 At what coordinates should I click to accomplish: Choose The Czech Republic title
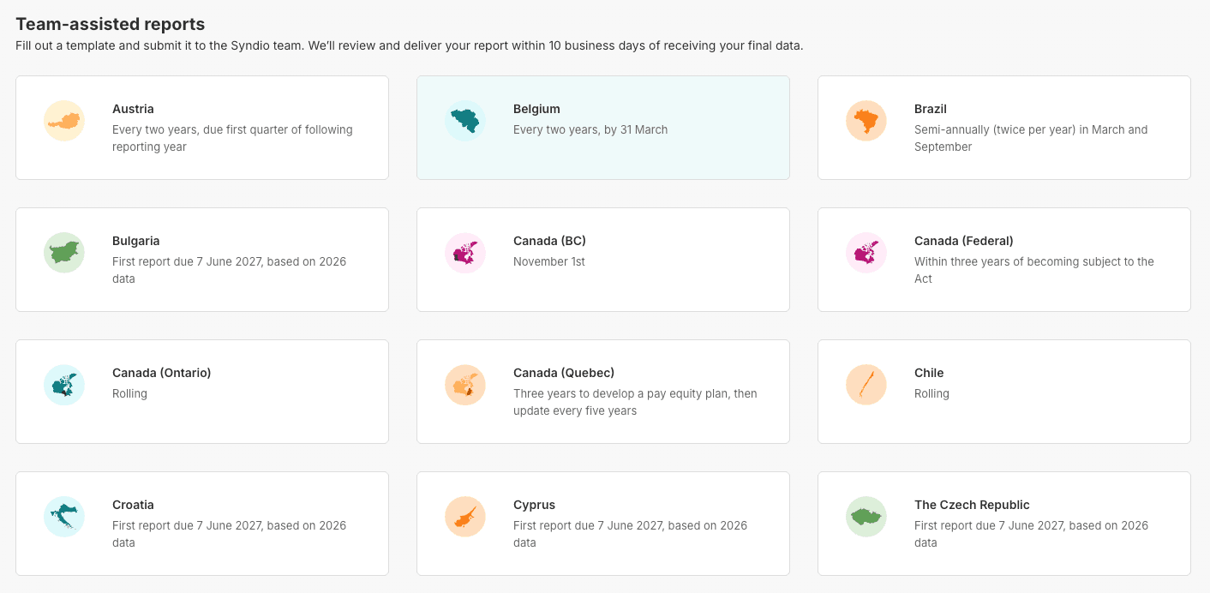coord(972,505)
